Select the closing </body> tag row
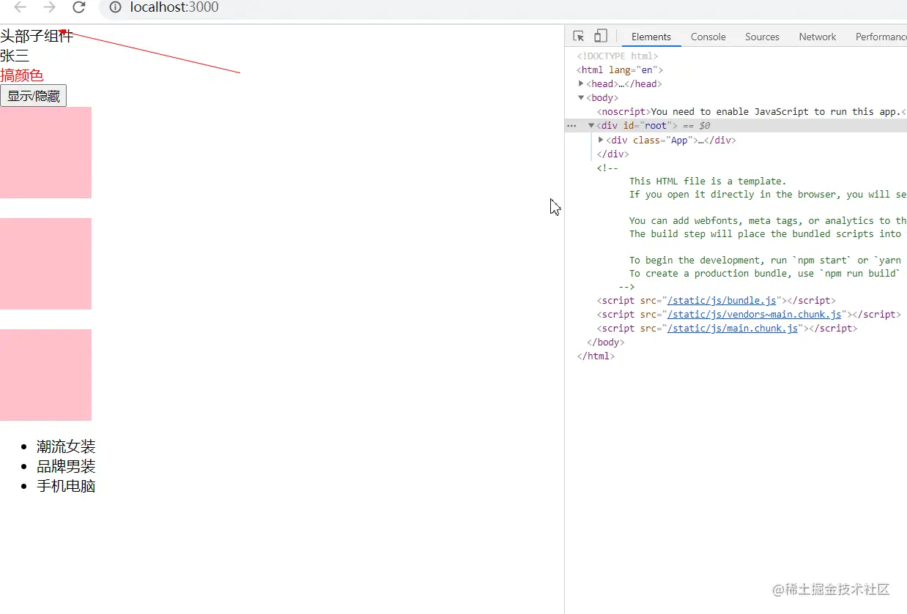907x614 pixels. tap(606, 342)
